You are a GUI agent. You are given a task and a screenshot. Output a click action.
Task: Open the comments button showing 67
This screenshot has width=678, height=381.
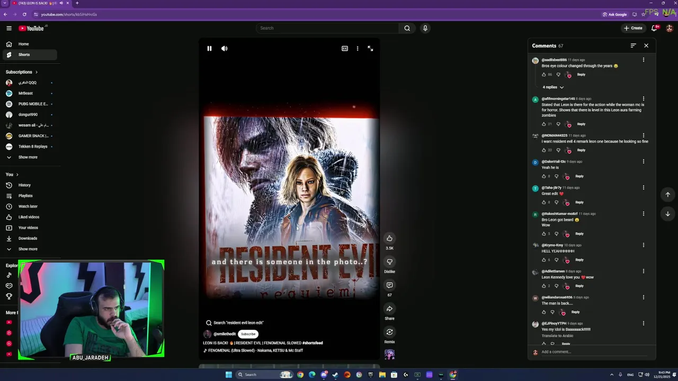[389, 285]
